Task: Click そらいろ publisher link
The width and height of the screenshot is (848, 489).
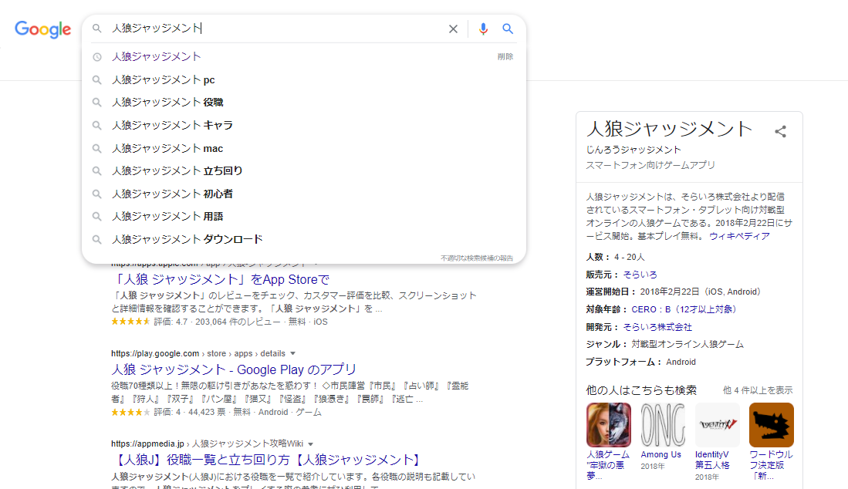Action: pos(640,275)
